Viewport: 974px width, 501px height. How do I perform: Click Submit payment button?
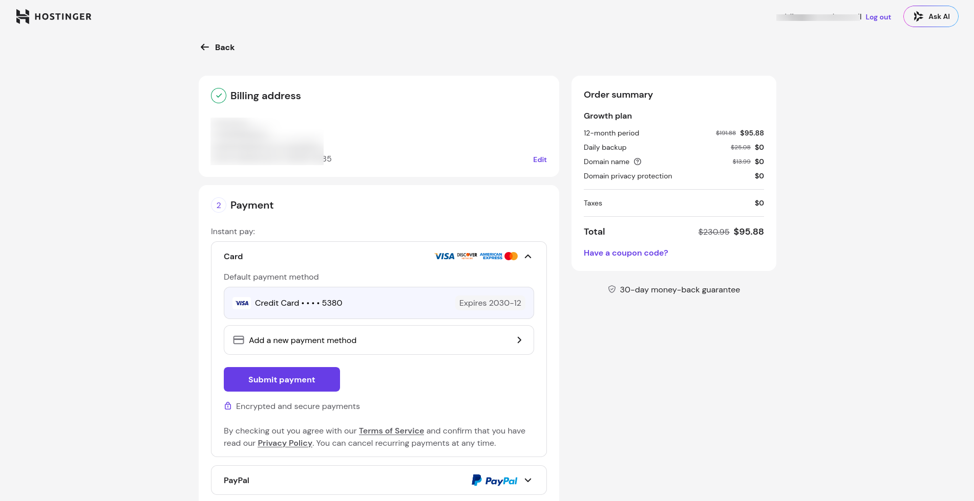pos(282,379)
